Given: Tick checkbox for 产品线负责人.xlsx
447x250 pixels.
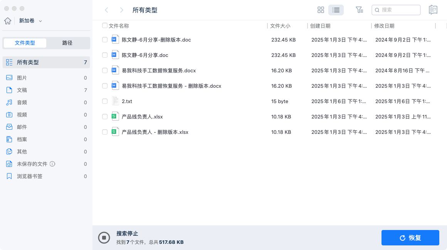Looking at the screenshot, I should click(x=105, y=117).
